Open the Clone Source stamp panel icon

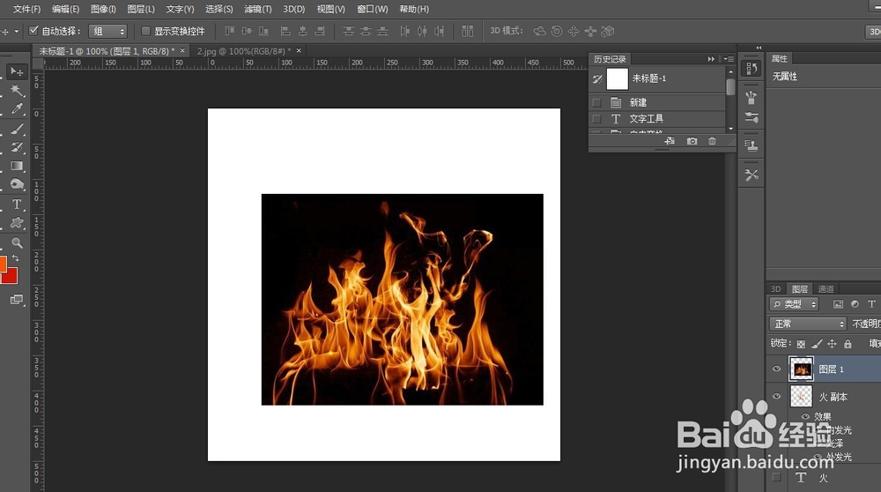click(x=751, y=145)
